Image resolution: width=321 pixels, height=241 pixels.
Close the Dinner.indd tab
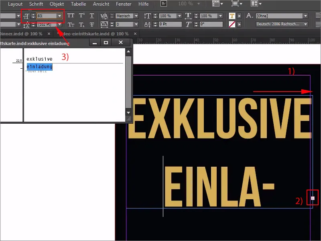click(x=49, y=34)
